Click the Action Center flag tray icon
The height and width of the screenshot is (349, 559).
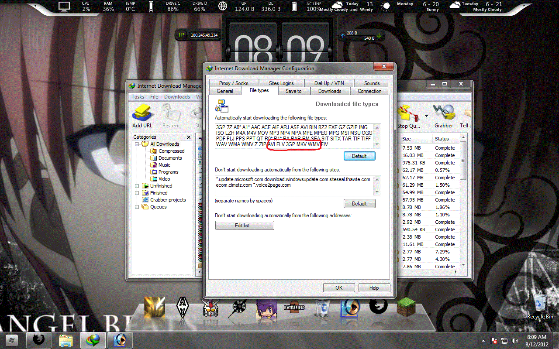495,340
